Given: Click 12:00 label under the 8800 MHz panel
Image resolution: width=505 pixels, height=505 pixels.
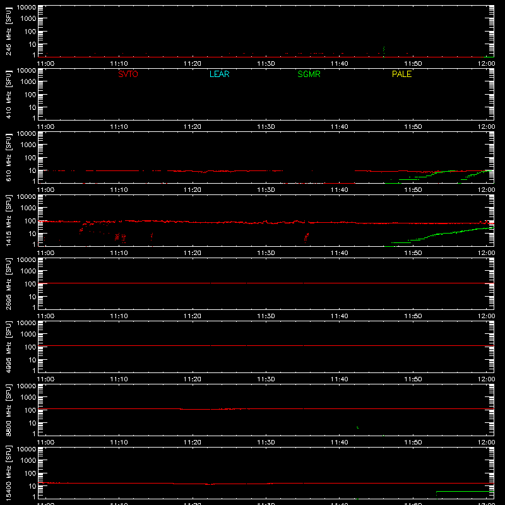Looking at the screenshot, I should [486, 443].
